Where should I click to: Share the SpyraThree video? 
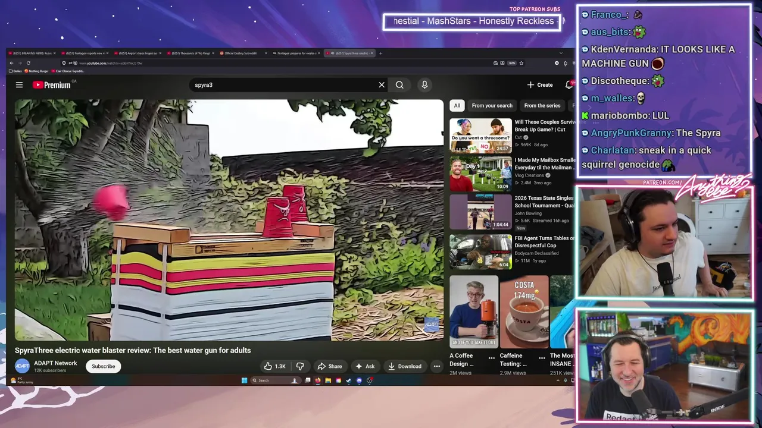point(330,366)
